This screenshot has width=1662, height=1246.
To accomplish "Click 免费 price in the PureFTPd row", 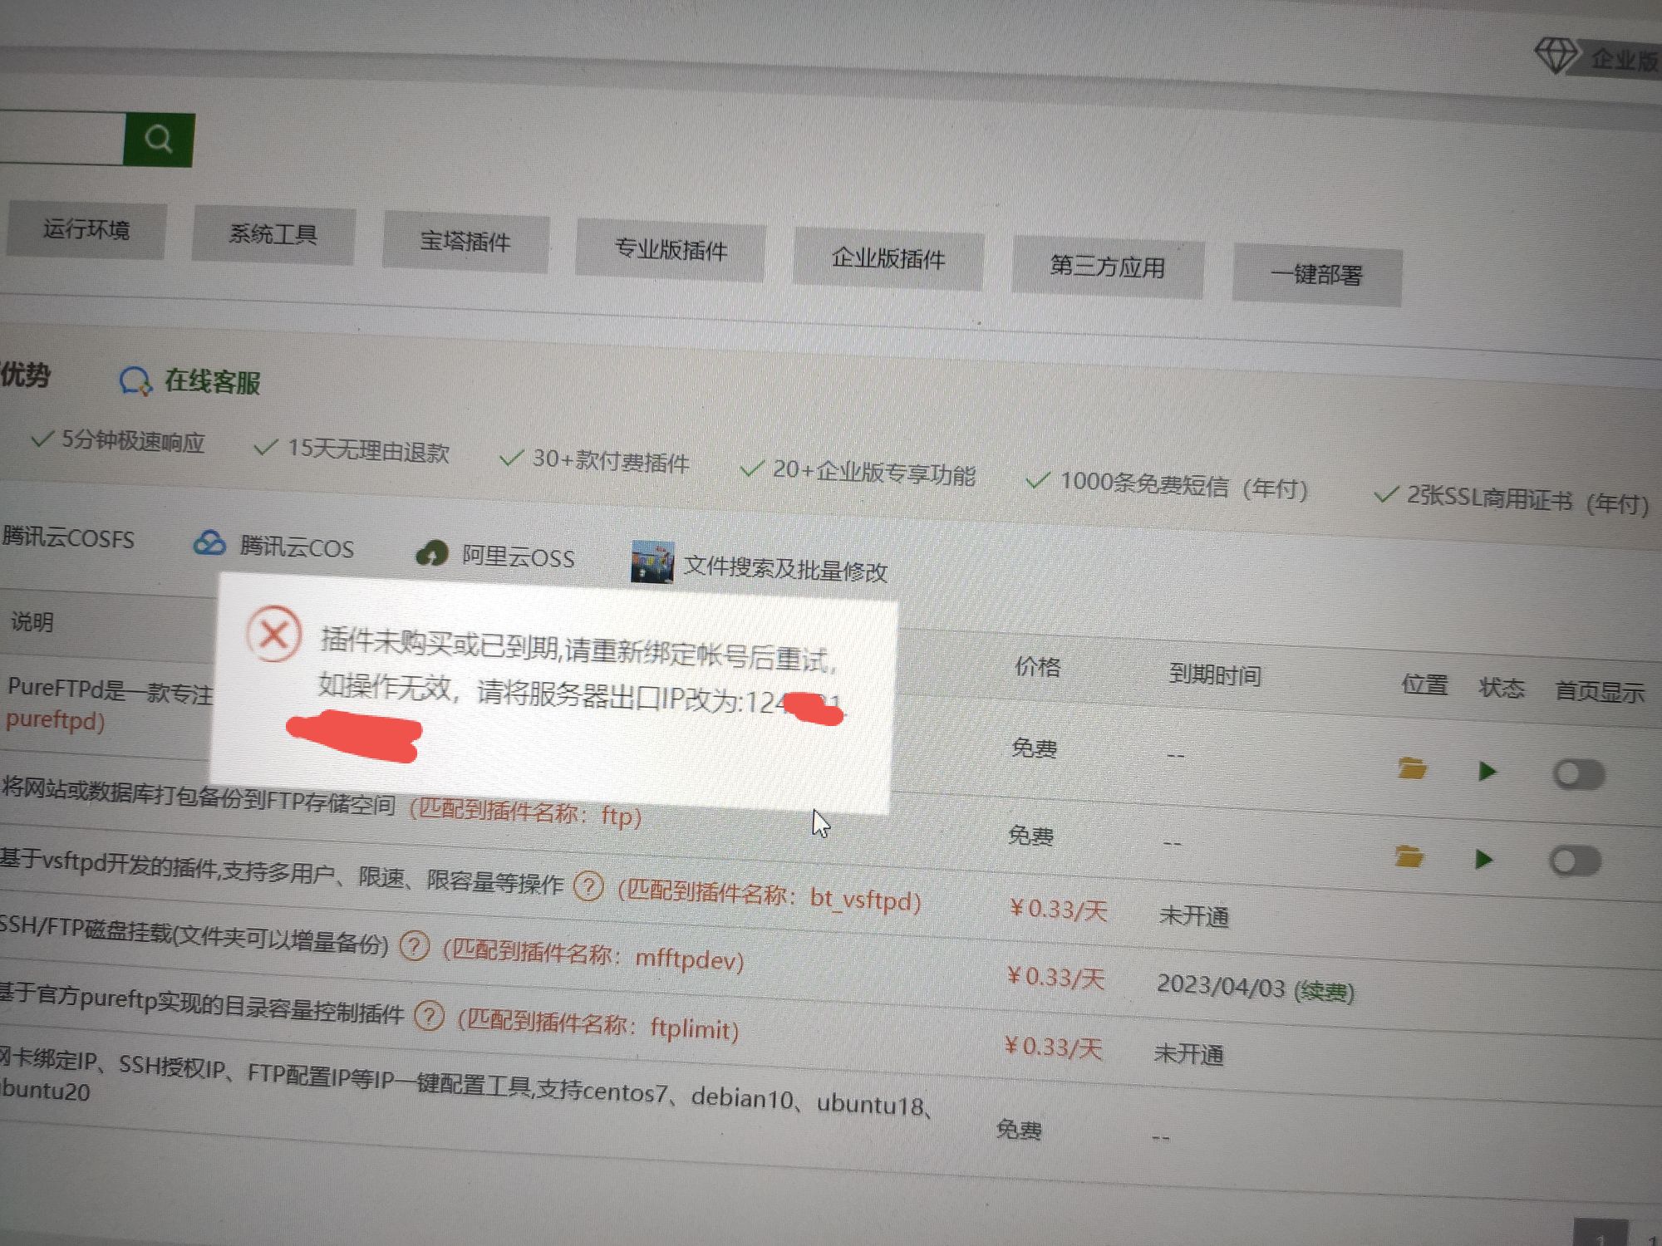I will tap(1034, 748).
